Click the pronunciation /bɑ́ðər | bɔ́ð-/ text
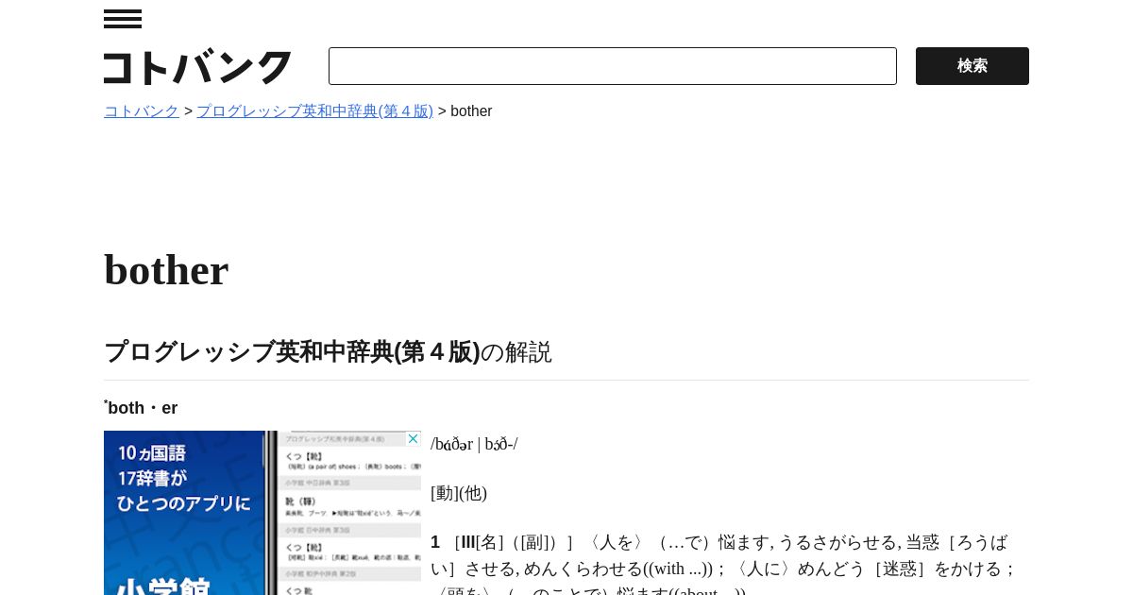Viewport: 1133px width, 595px height. click(x=474, y=444)
